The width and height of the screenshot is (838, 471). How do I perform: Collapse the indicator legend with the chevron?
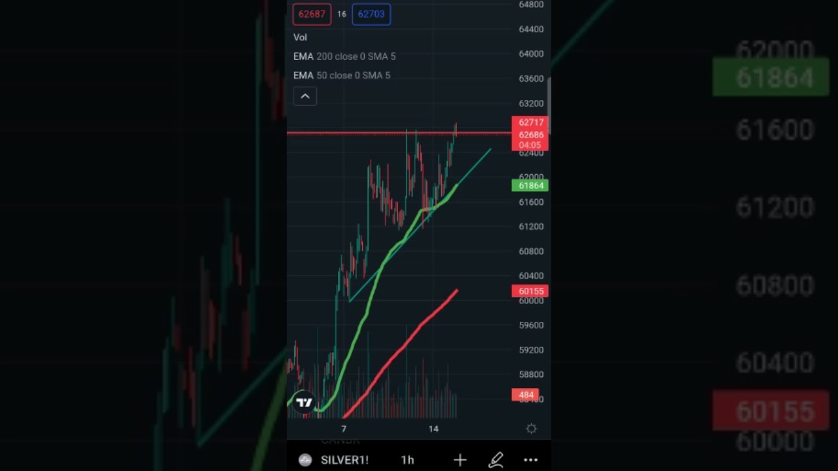click(305, 96)
